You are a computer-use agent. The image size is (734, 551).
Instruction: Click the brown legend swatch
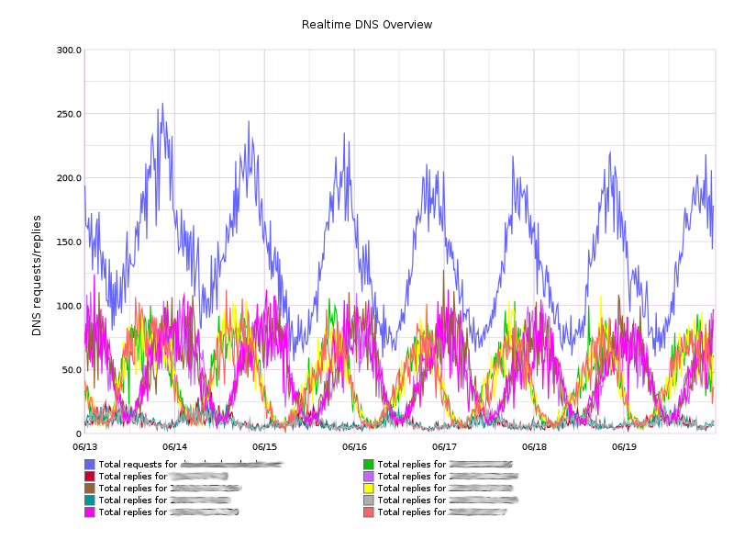(x=89, y=489)
